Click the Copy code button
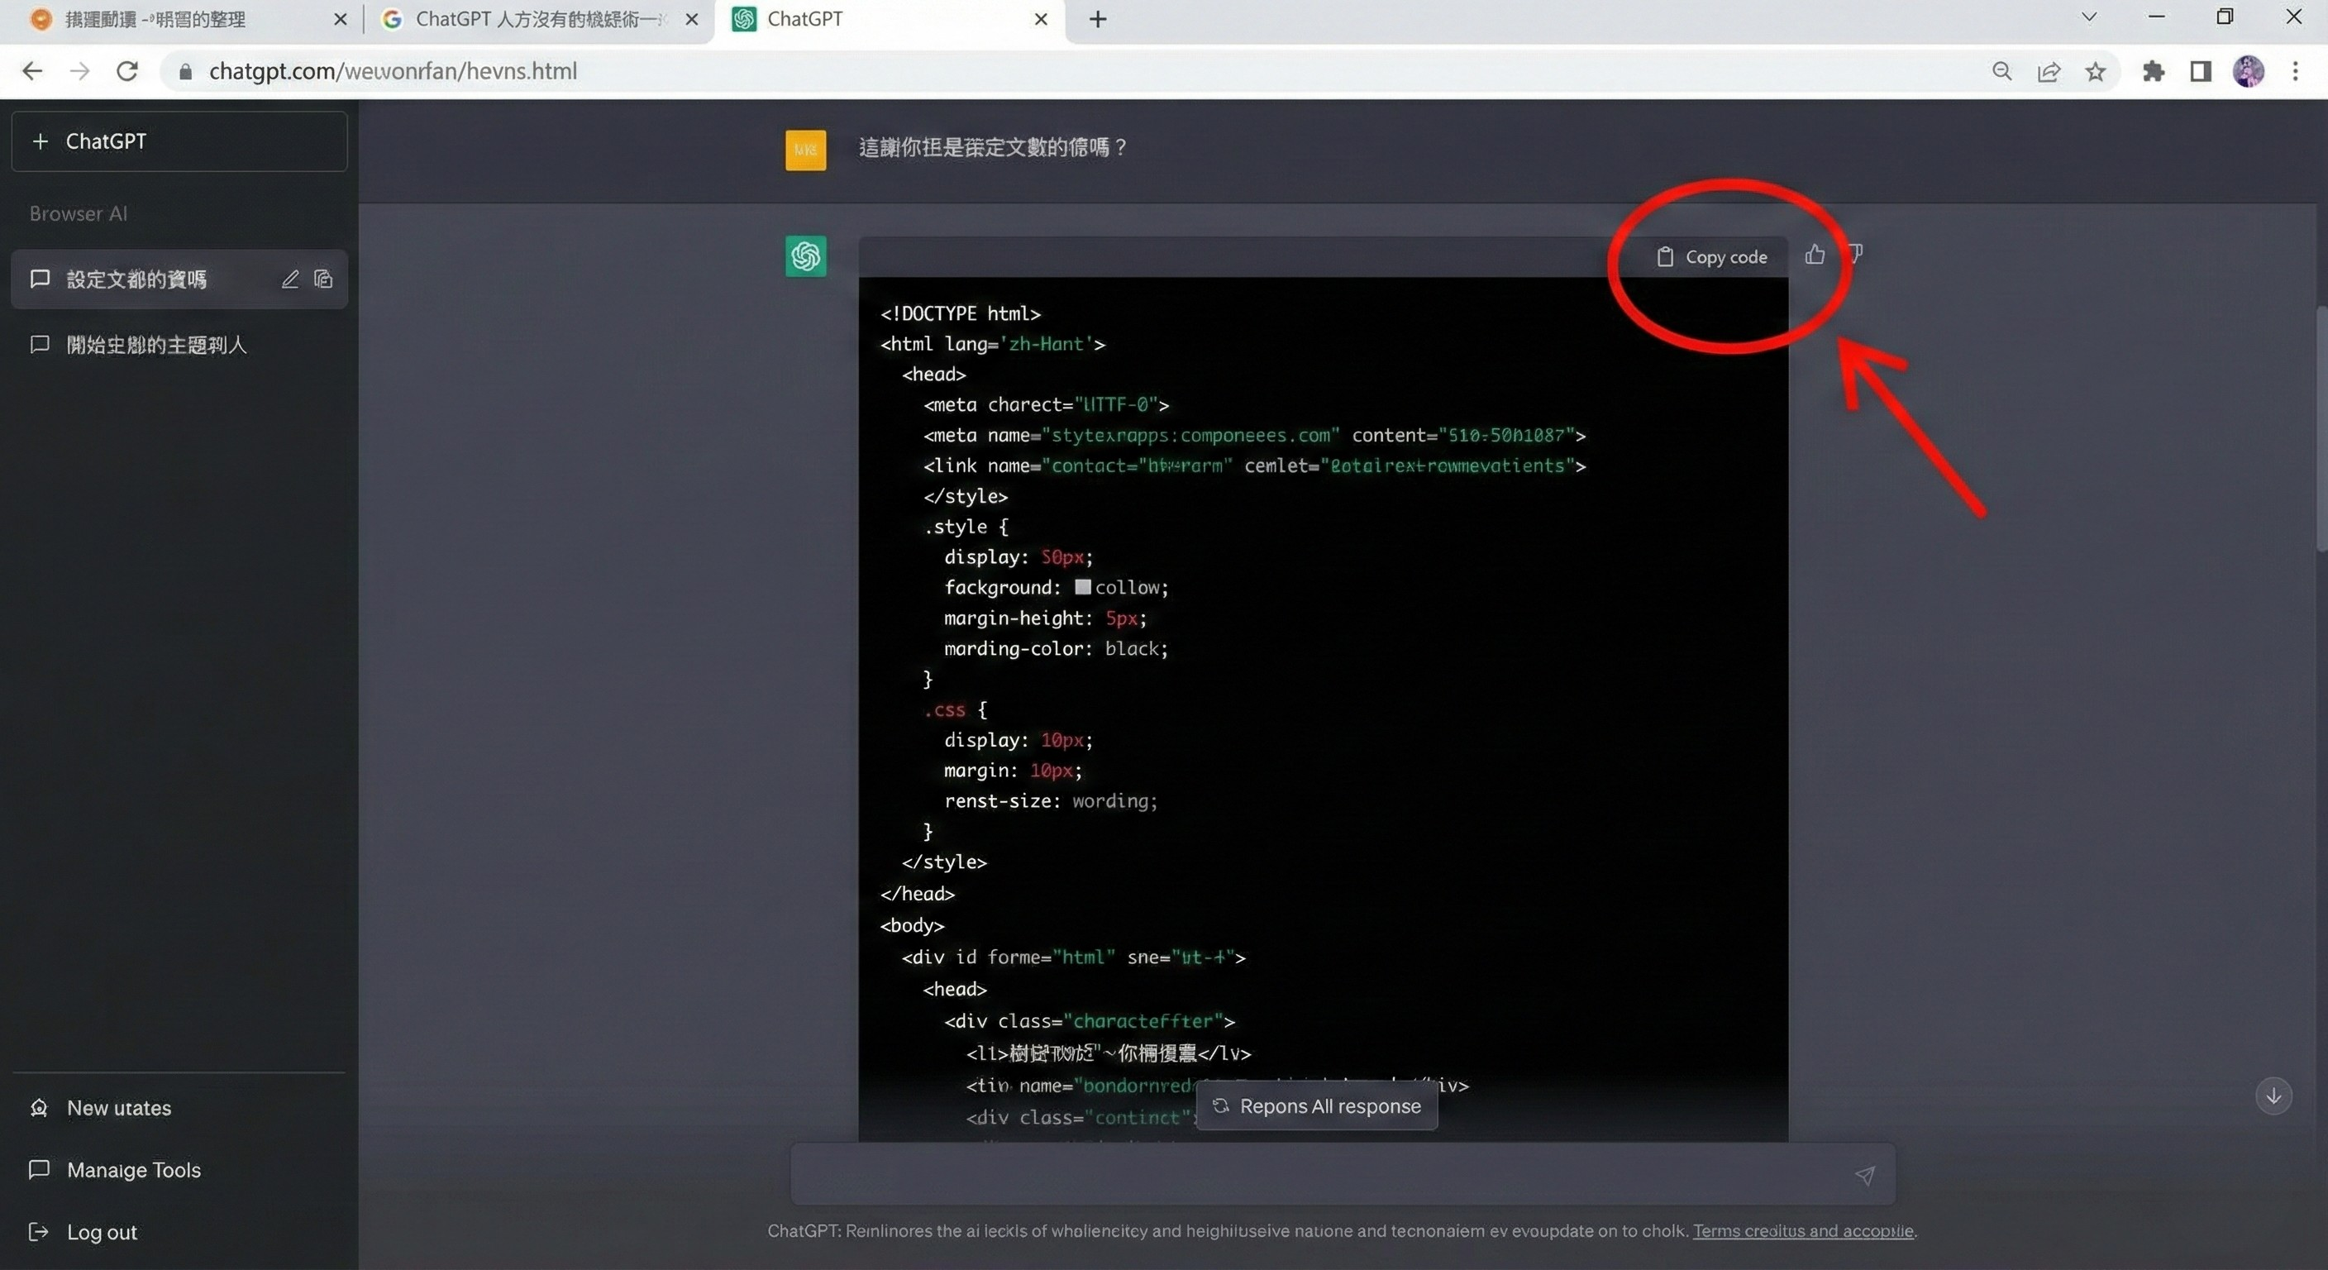 pyautogui.click(x=1713, y=256)
